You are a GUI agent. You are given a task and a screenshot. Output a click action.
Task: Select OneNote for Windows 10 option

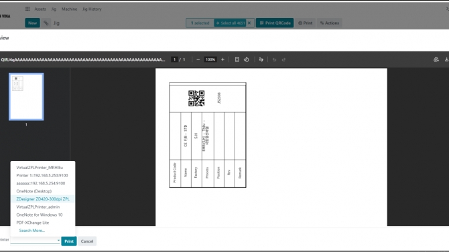coord(43,215)
